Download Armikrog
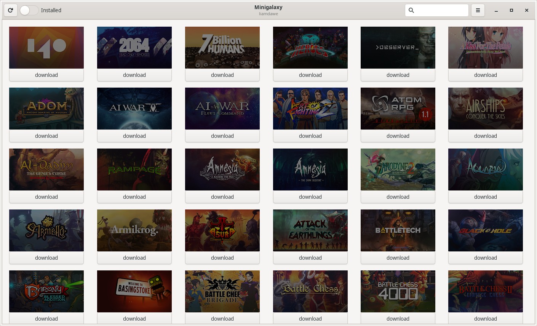 (x=134, y=258)
